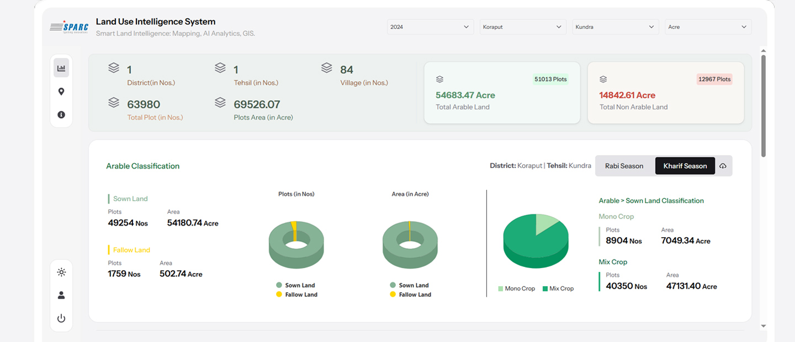Toggle Mono Crop legend item
This screenshot has width=795, height=342.
(517, 288)
